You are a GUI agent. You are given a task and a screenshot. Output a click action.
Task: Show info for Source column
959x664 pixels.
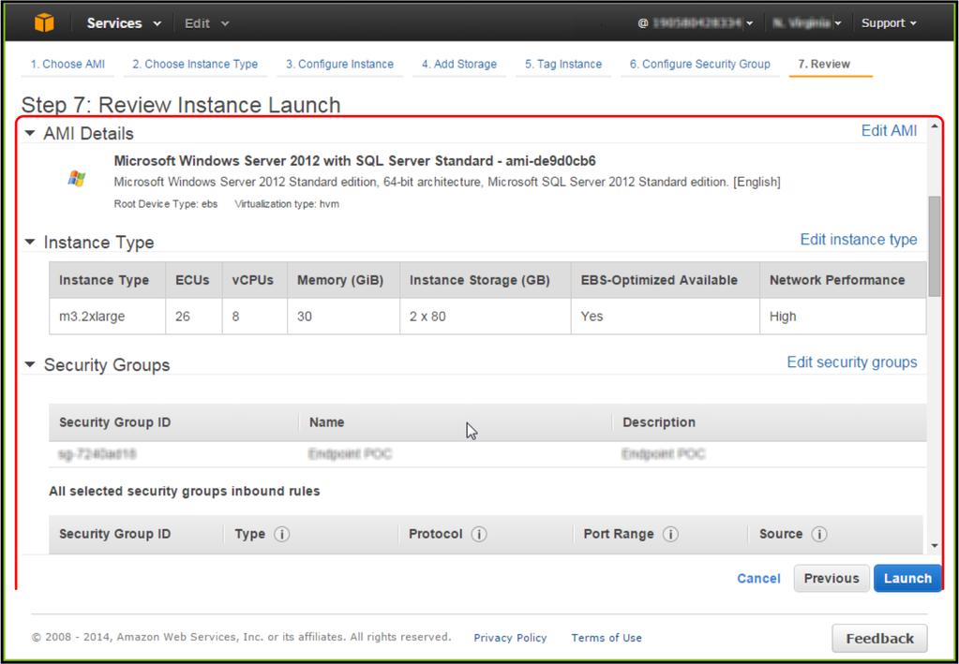(819, 534)
